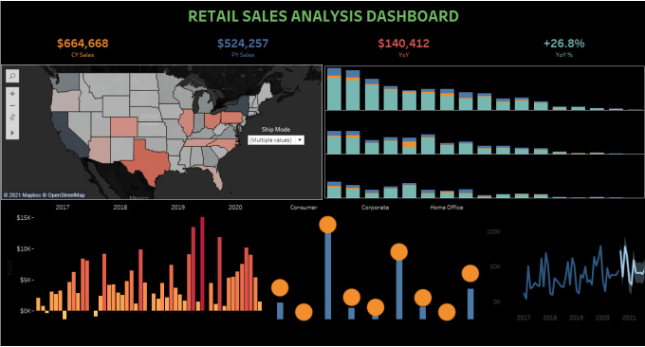Select first stacked bar in top bar row
Screen dimensions: 645x347
(335, 89)
